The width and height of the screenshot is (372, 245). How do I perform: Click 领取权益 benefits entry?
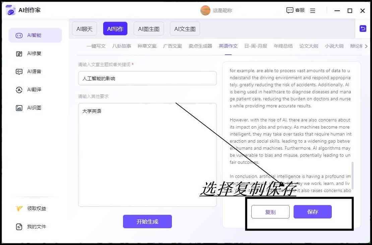click(x=31, y=208)
